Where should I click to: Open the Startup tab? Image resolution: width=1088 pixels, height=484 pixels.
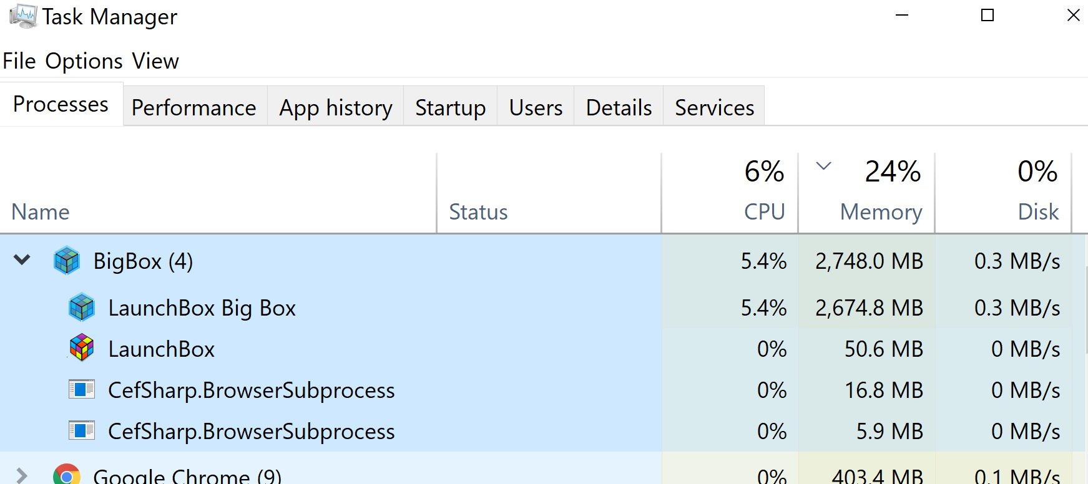pyautogui.click(x=451, y=107)
